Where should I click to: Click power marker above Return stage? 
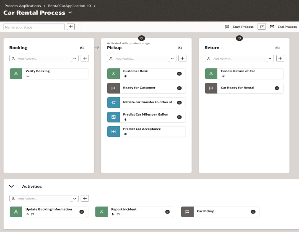239,38
